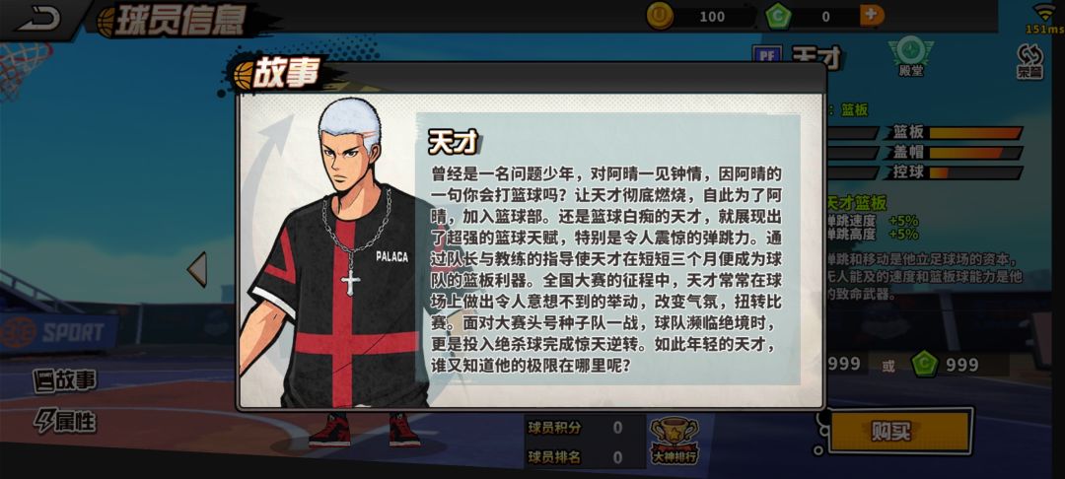Click the 控球 ball control stat bar

tap(975, 172)
